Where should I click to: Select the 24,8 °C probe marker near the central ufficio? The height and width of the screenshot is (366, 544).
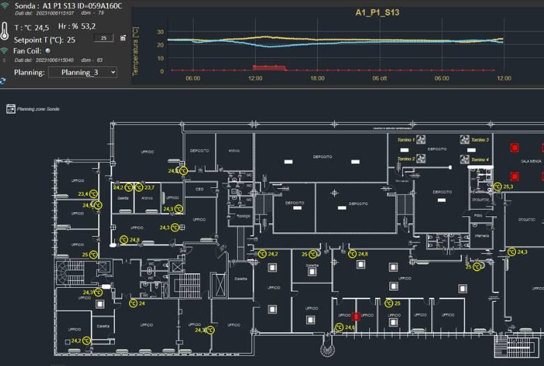click(x=352, y=254)
